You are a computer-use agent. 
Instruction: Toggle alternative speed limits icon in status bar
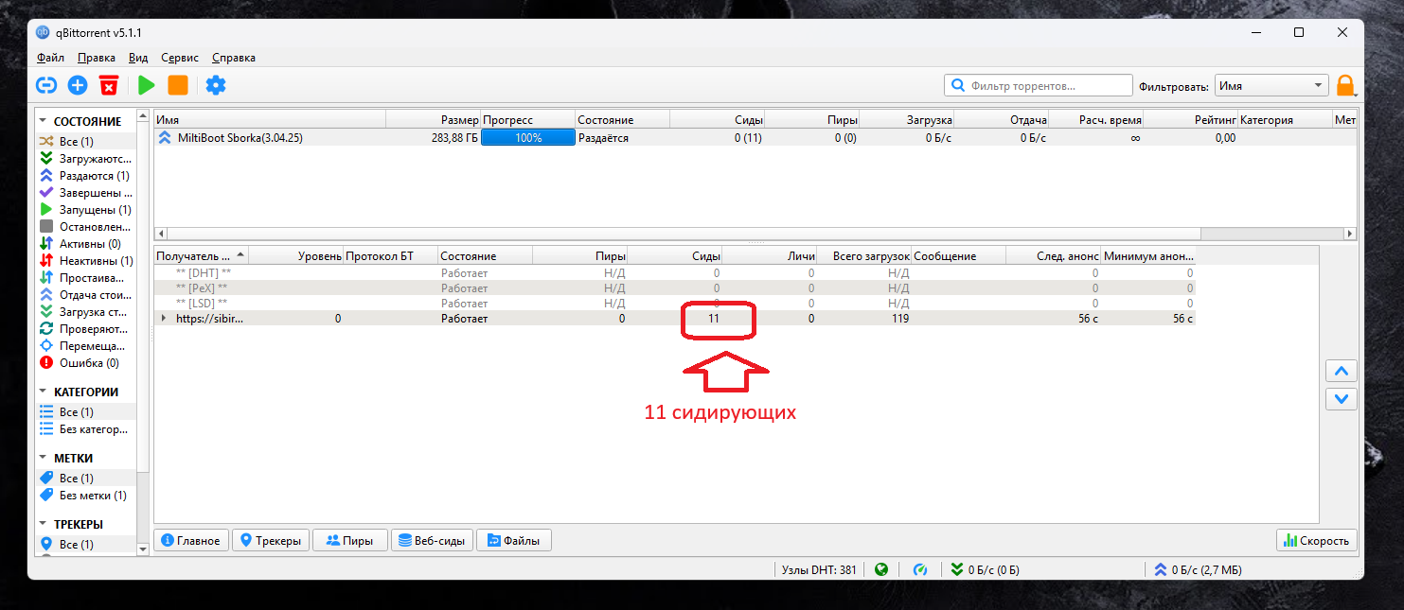(x=919, y=569)
